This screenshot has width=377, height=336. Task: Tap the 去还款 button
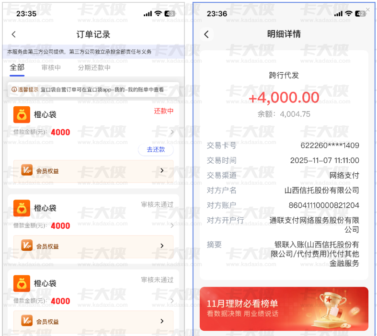click(156, 150)
